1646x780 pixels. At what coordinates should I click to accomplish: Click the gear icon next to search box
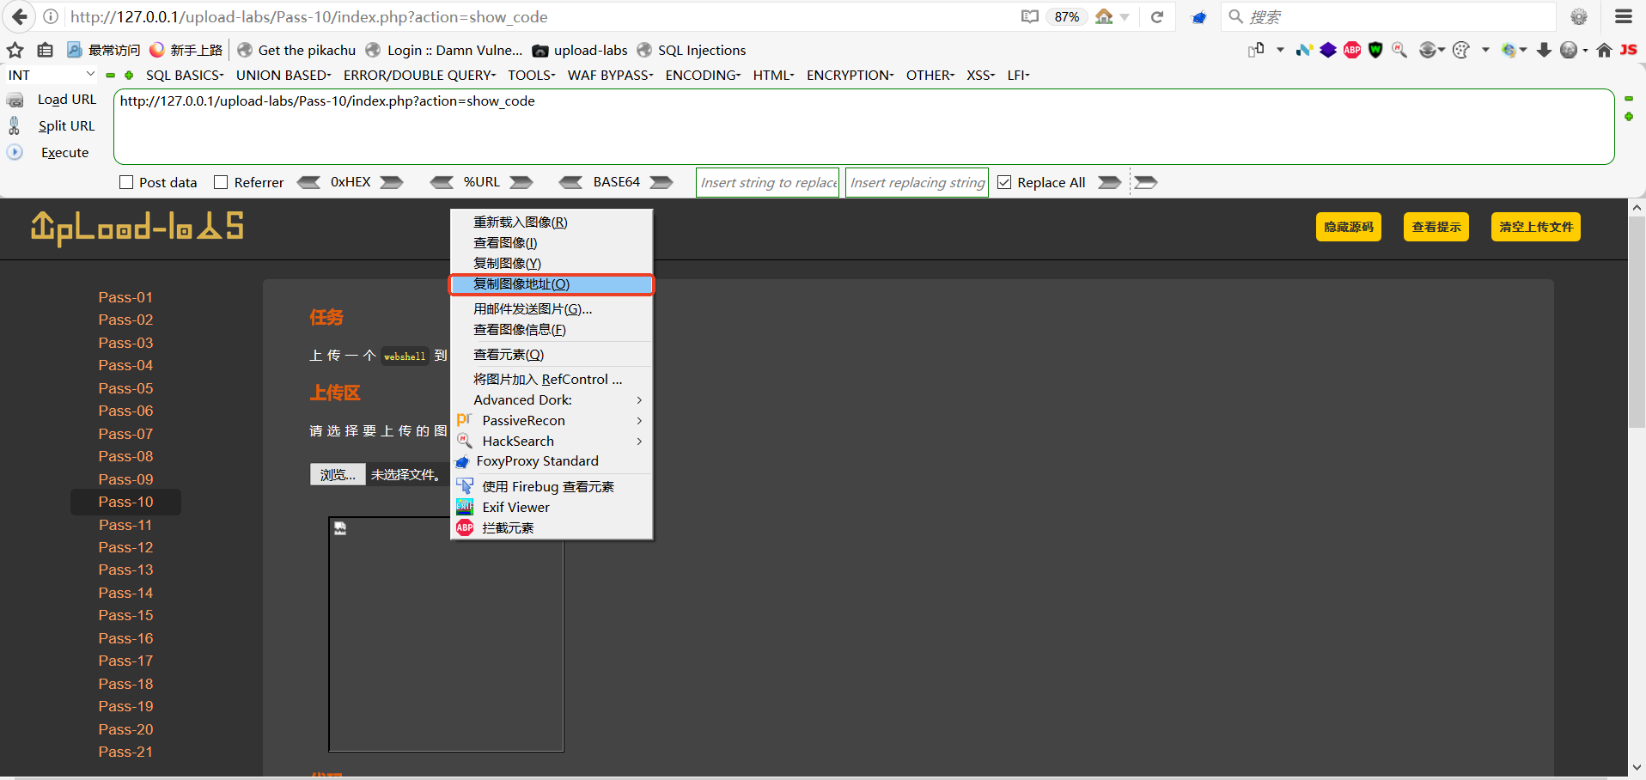(x=1579, y=16)
